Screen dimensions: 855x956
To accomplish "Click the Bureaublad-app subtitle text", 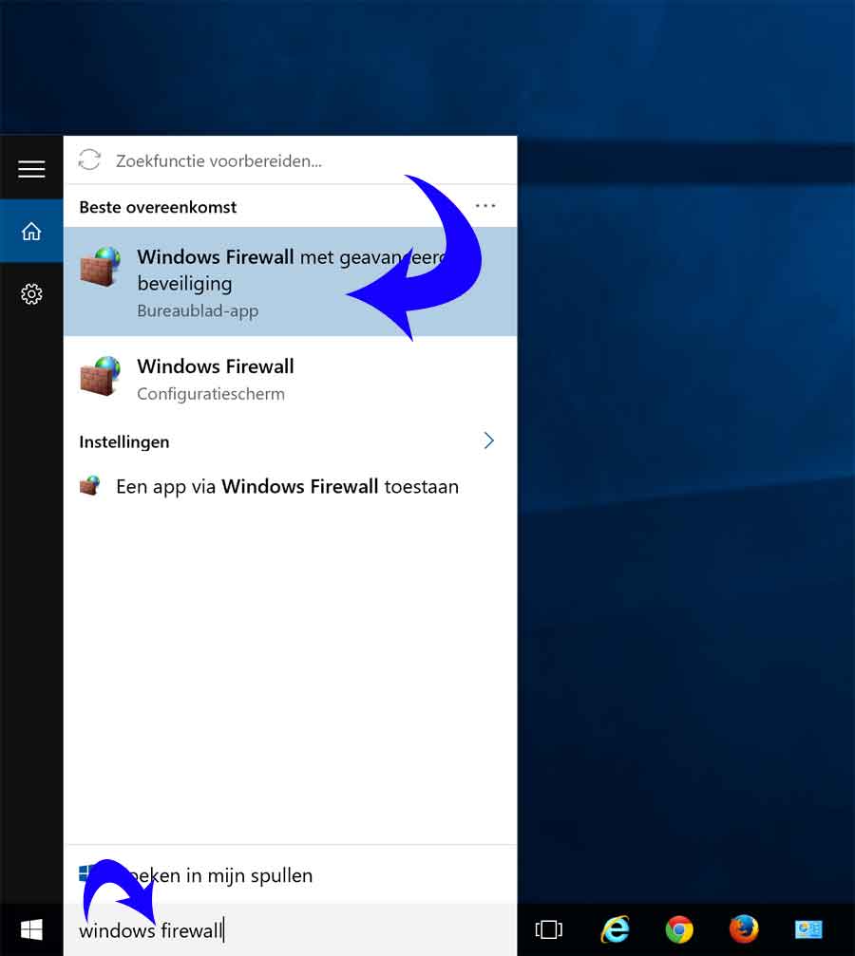I will pyautogui.click(x=198, y=311).
